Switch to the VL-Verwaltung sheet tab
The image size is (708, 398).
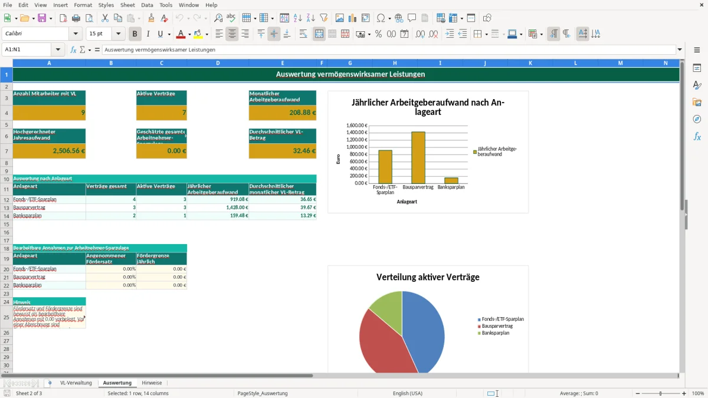[76, 383]
